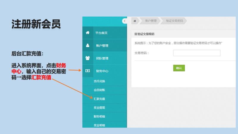Open 货币兑换 in the sidebar submenu
Viewport: 238px width, 134px height.
pos(99,81)
